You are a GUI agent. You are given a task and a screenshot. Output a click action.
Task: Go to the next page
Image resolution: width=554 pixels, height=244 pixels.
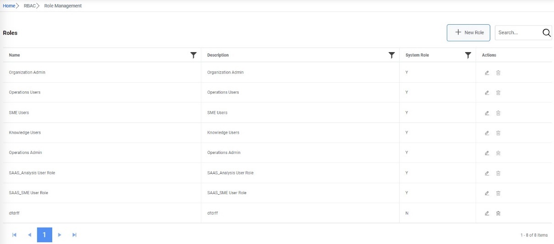click(60, 235)
